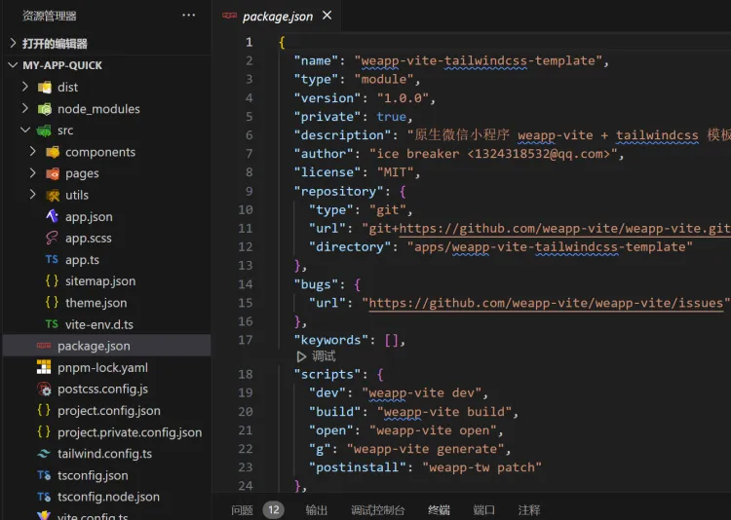Click the npm icon of package.json in tree
This screenshot has height=520, width=731.
tap(44, 346)
